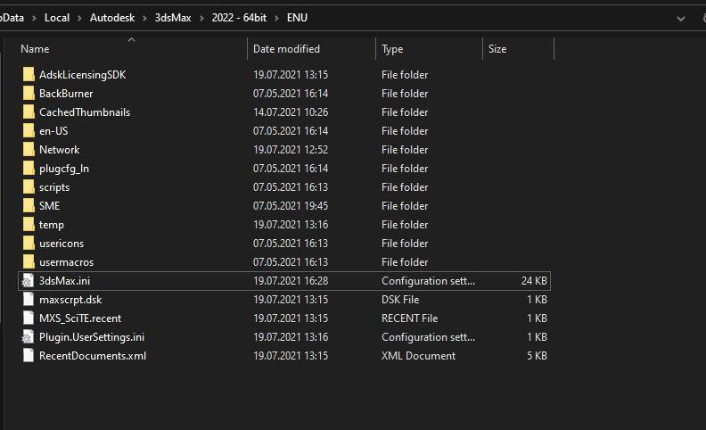This screenshot has width=706, height=430.
Task: Select the MXS_SciTE.recent file name
Action: (80, 318)
